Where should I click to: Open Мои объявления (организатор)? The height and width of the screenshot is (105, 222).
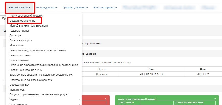click(x=29, y=25)
